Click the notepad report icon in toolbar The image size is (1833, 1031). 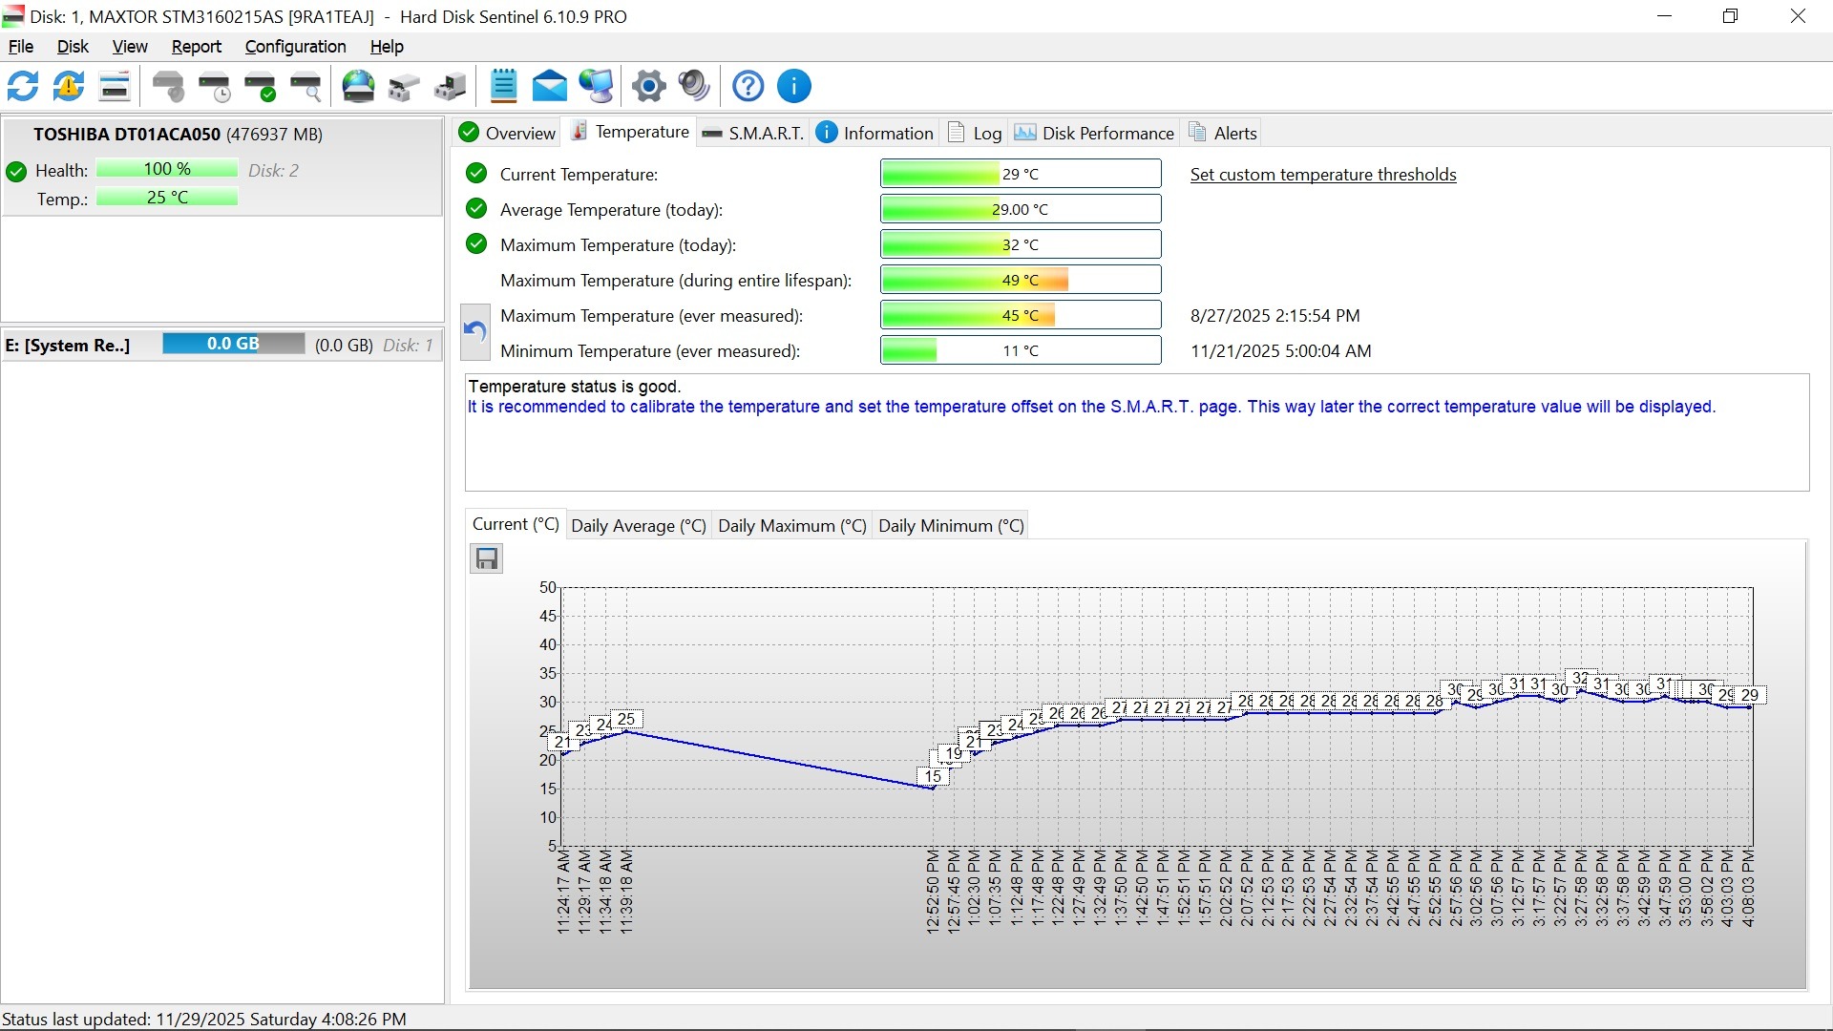(x=503, y=87)
